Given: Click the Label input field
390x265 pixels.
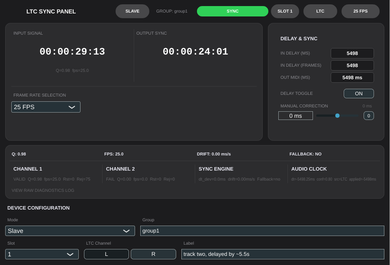Looking at the screenshot, I should [283, 254].
